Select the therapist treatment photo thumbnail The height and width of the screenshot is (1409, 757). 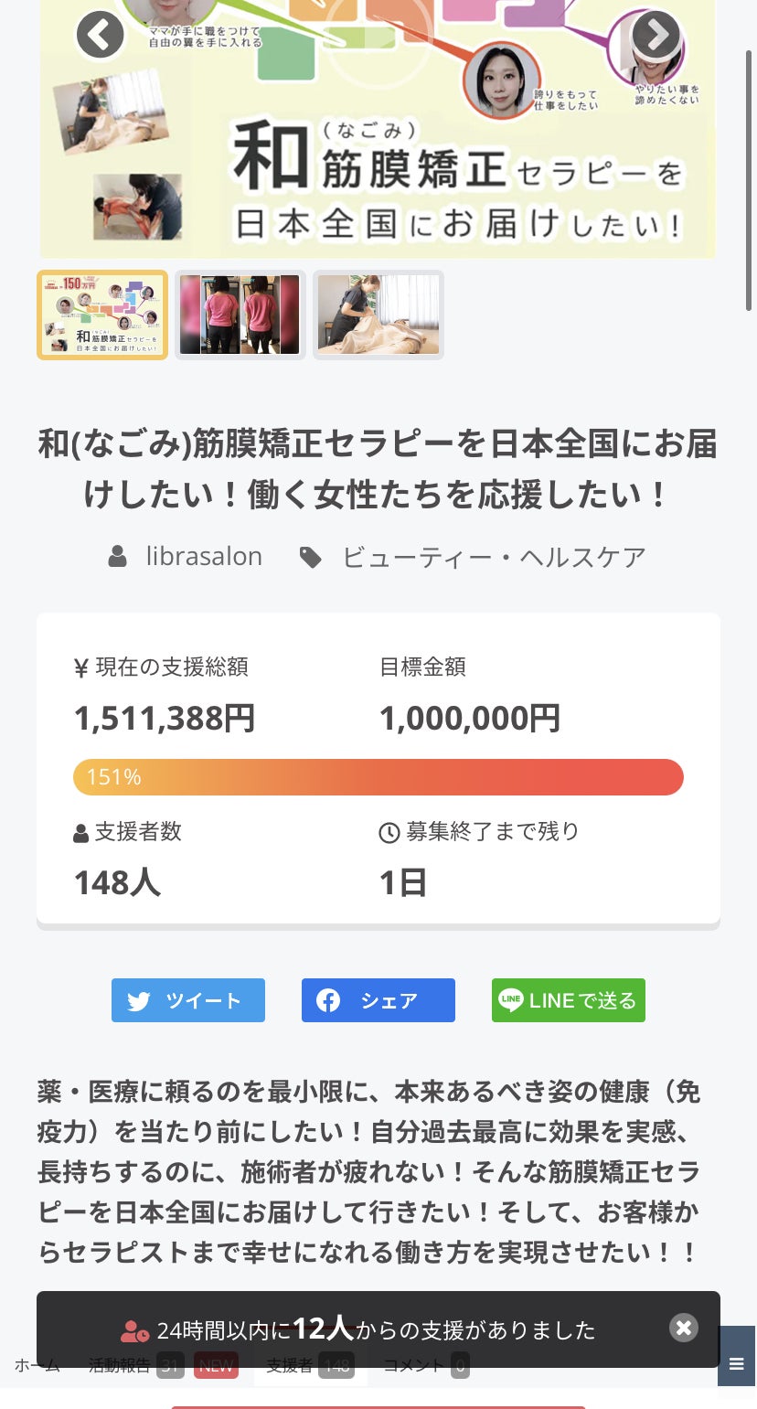tap(378, 315)
